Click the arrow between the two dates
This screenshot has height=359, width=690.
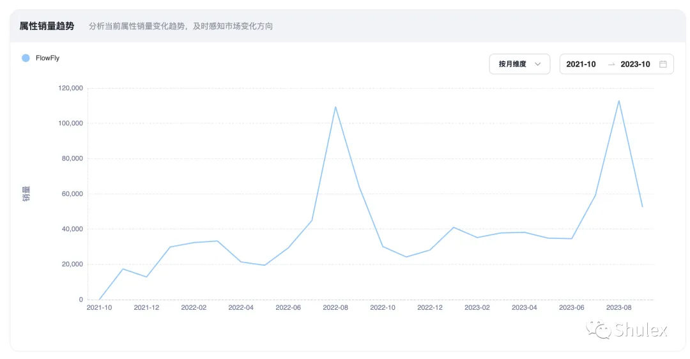[611, 65]
